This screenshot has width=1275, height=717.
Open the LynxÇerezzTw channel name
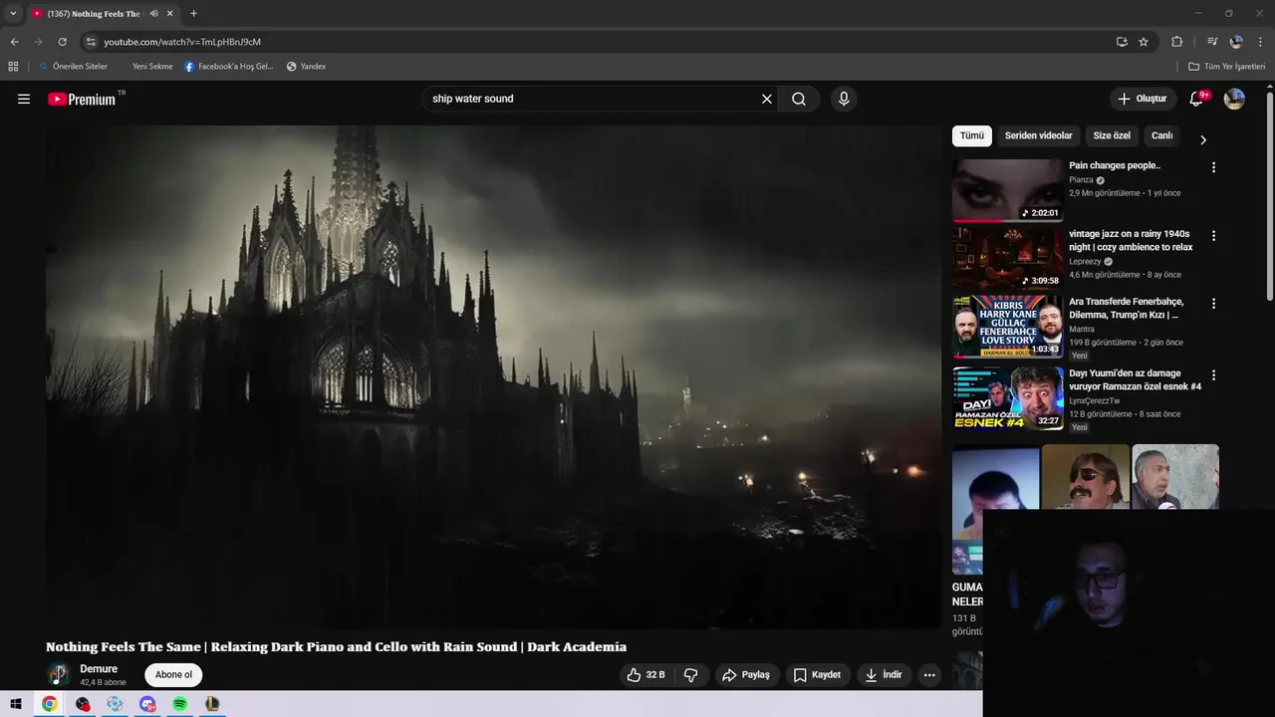[x=1095, y=400]
